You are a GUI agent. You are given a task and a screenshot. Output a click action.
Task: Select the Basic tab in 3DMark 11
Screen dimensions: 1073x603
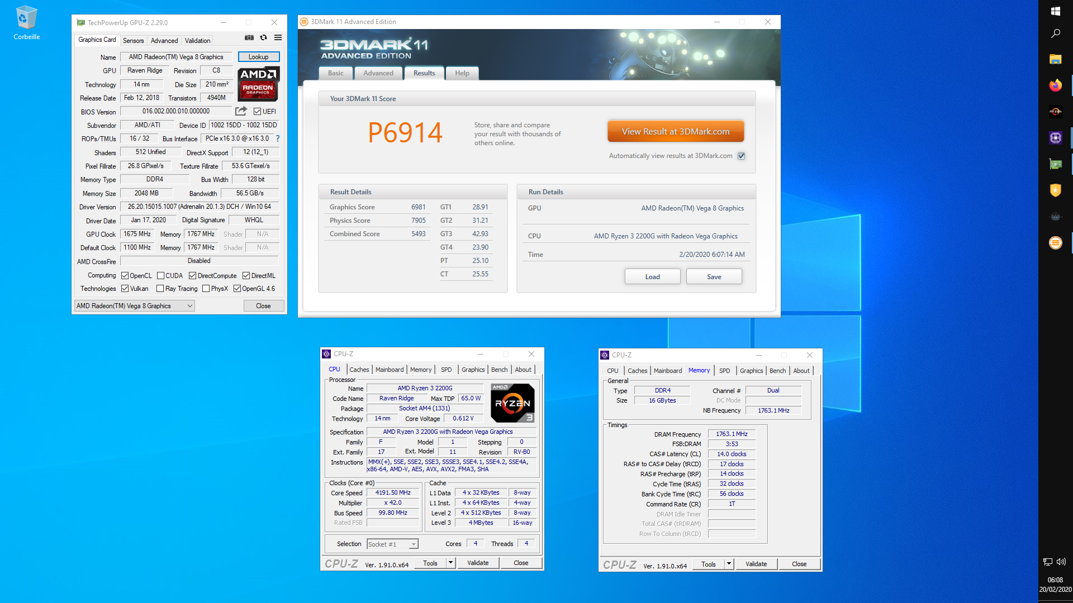[x=336, y=73]
